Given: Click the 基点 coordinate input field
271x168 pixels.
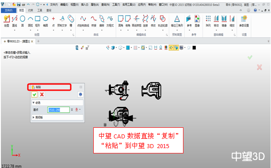Looking at the screenshot, I should point(58,110).
